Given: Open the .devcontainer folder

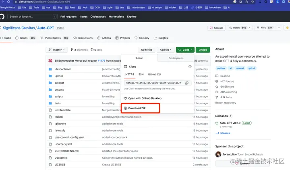Looking at the screenshot, I should (x=63, y=69).
